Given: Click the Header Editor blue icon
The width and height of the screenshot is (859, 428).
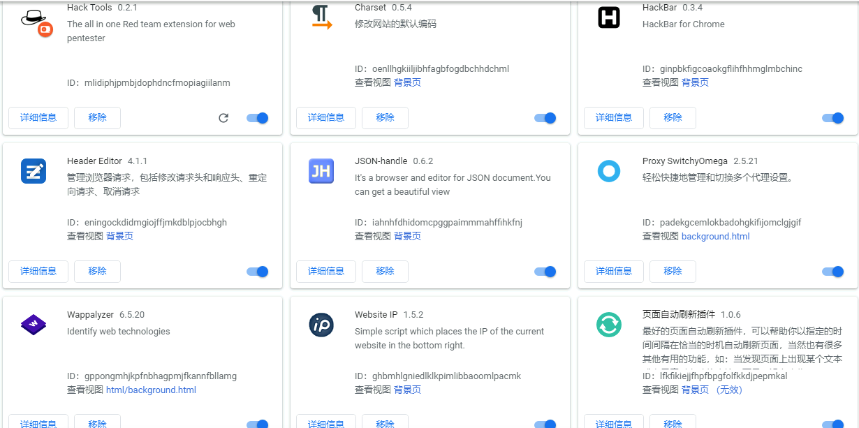Looking at the screenshot, I should [x=34, y=171].
